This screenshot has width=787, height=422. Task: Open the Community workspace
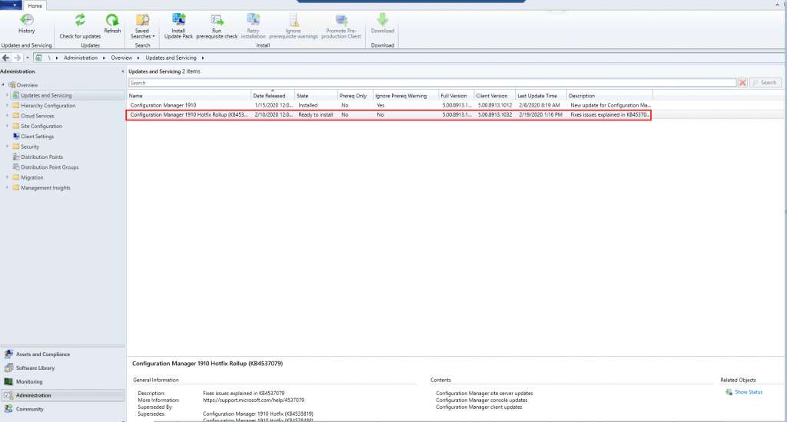63,409
